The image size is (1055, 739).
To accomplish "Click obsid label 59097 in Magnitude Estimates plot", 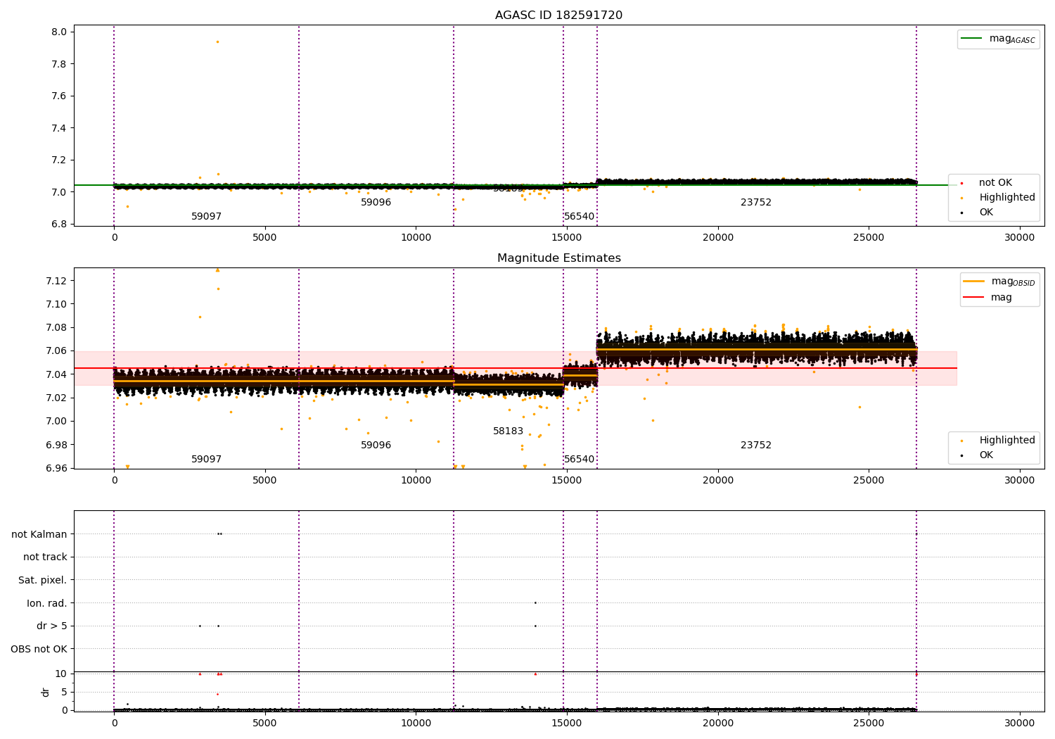I will click(x=207, y=460).
